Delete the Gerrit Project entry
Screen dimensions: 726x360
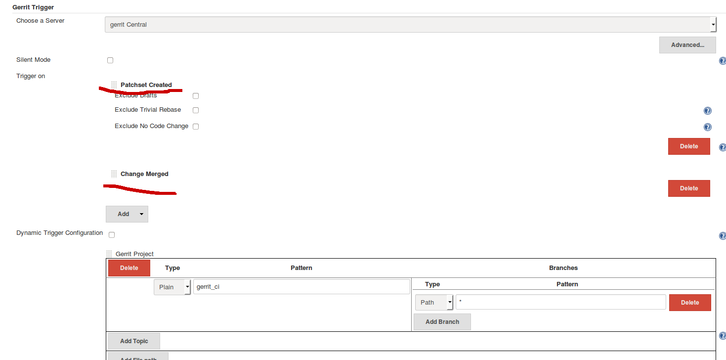[x=129, y=268]
